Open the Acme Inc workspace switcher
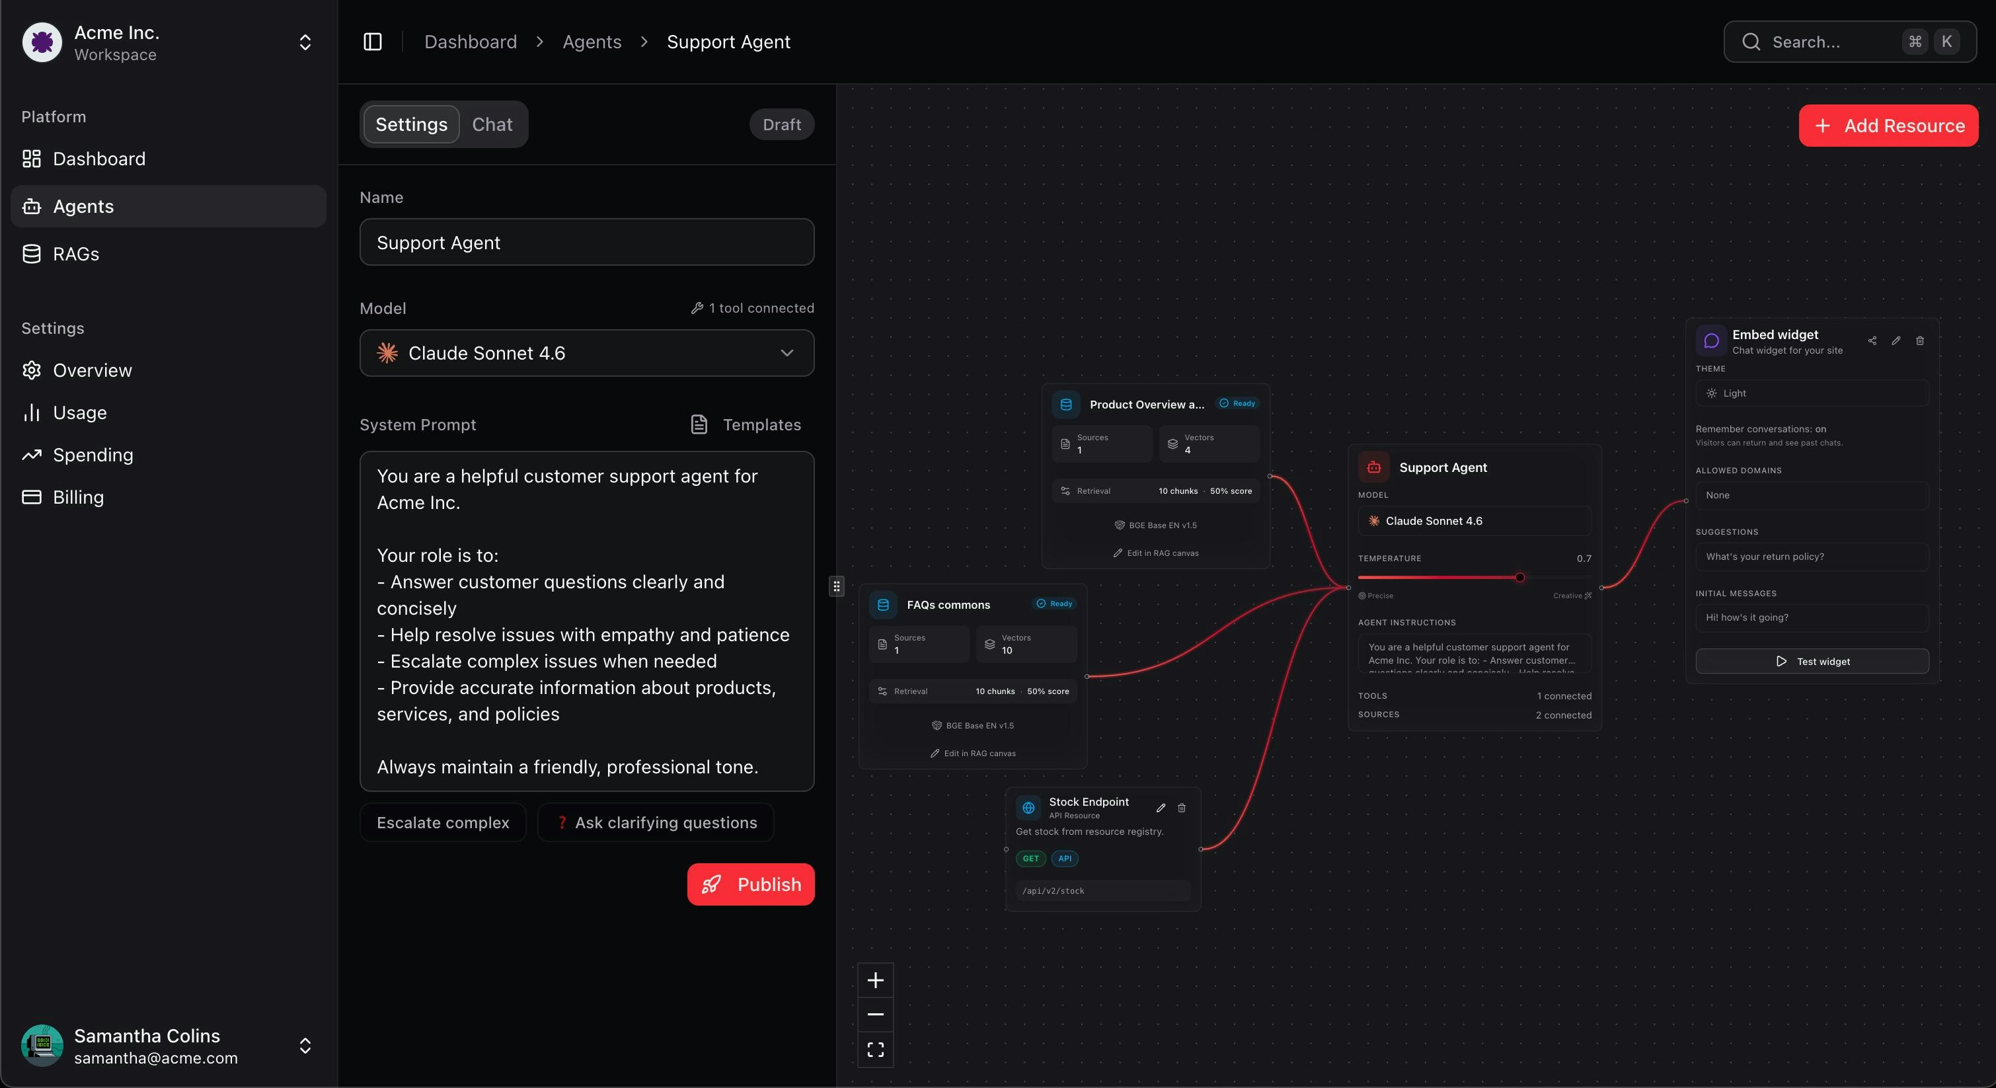Screen dimensions: 1996x1088 (x=305, y=42)
